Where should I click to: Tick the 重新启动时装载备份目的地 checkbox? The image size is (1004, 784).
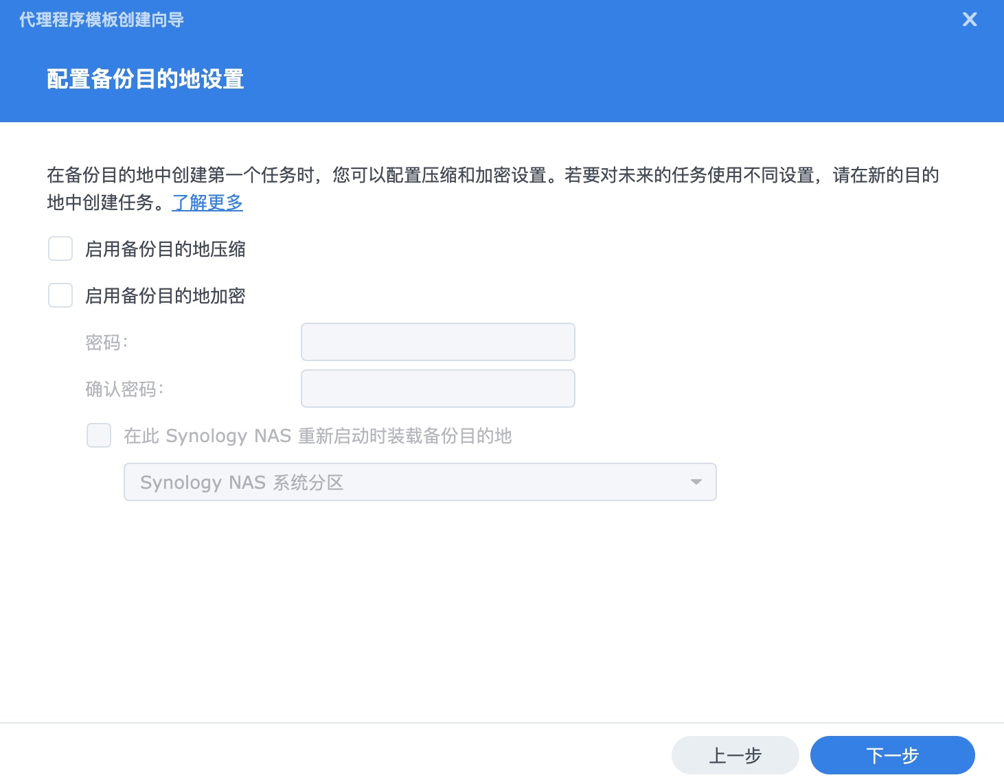(x=99, y=435)
